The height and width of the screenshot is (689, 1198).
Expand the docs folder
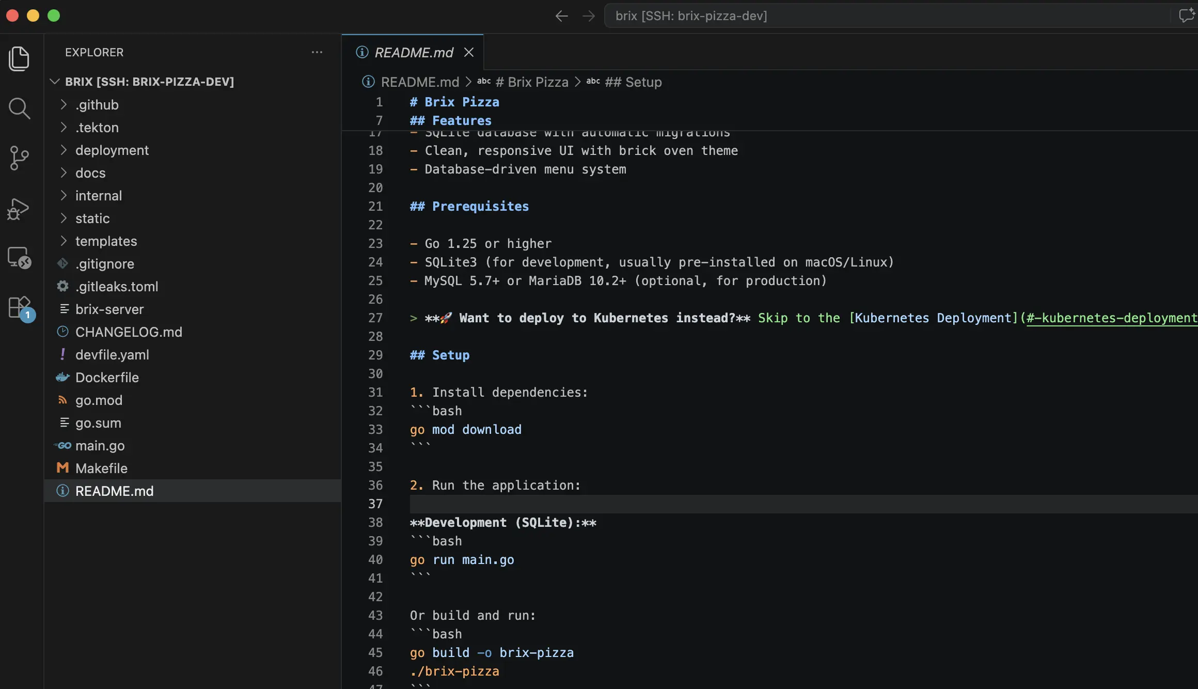(64, 173)
